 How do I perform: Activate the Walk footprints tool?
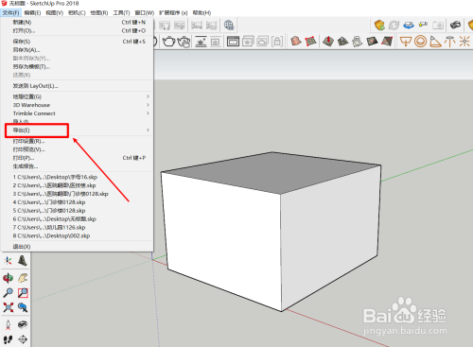click(8, 339)
